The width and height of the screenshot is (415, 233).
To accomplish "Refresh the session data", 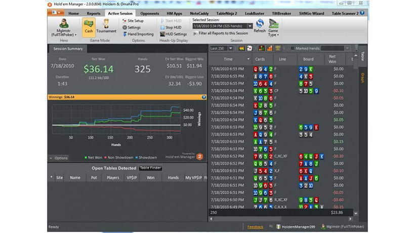I will point(260,26).
